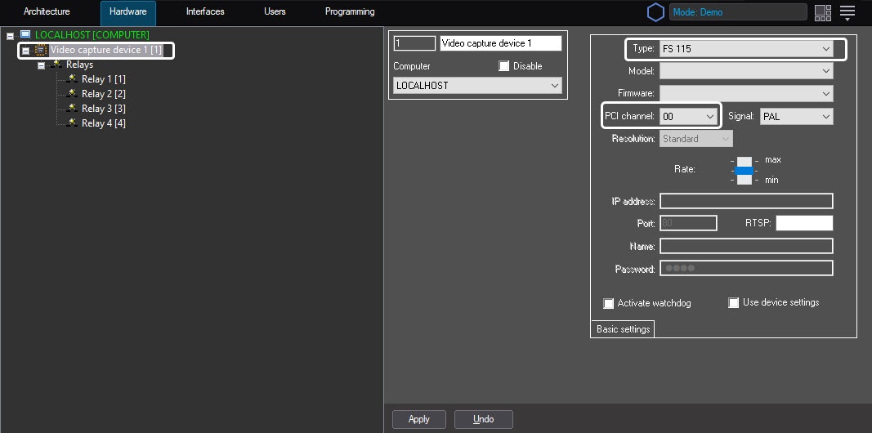Enable the Activate watchdog checkbox
Viewport: 872px width, 433px height.
click(x=608, y=303)
